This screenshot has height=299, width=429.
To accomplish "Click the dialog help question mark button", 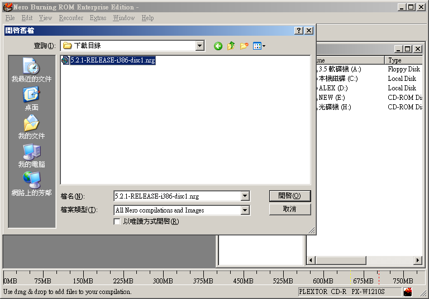I will (299, 31).
